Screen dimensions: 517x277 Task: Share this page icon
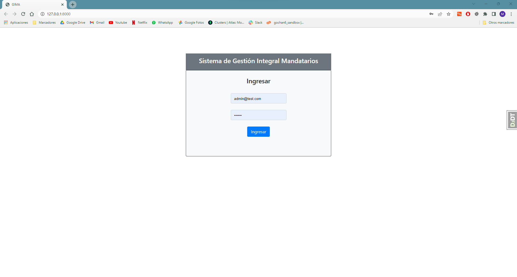pos(440,14)
